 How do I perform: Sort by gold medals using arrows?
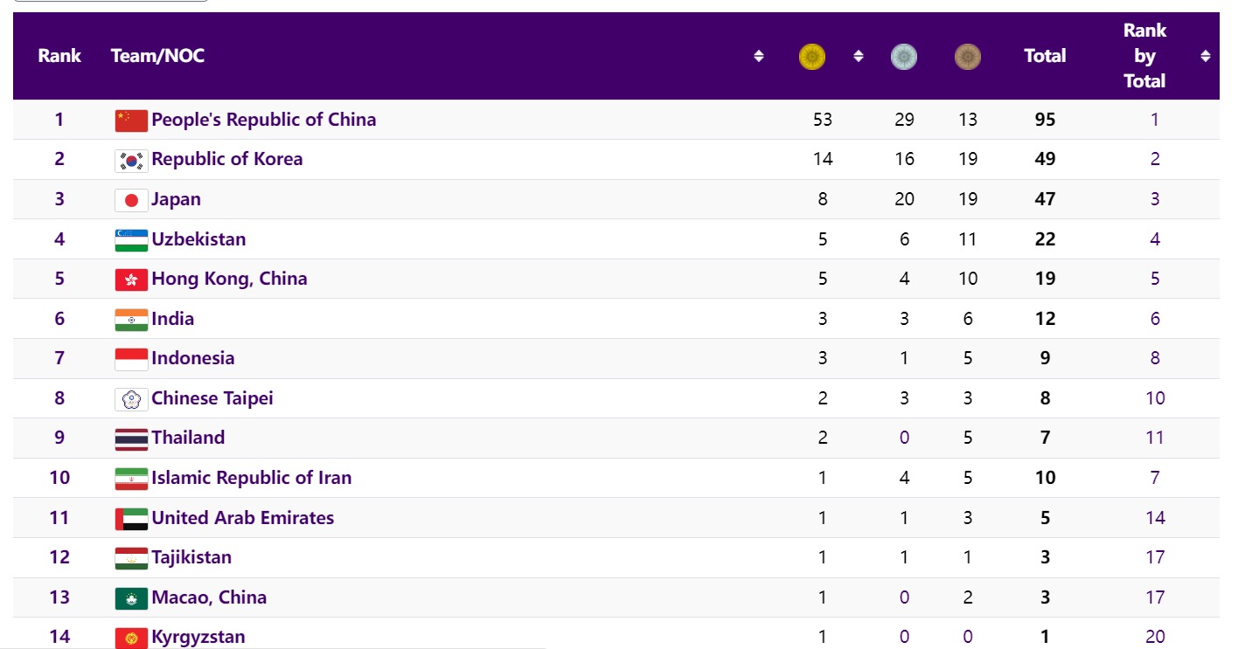pos(859,56)
